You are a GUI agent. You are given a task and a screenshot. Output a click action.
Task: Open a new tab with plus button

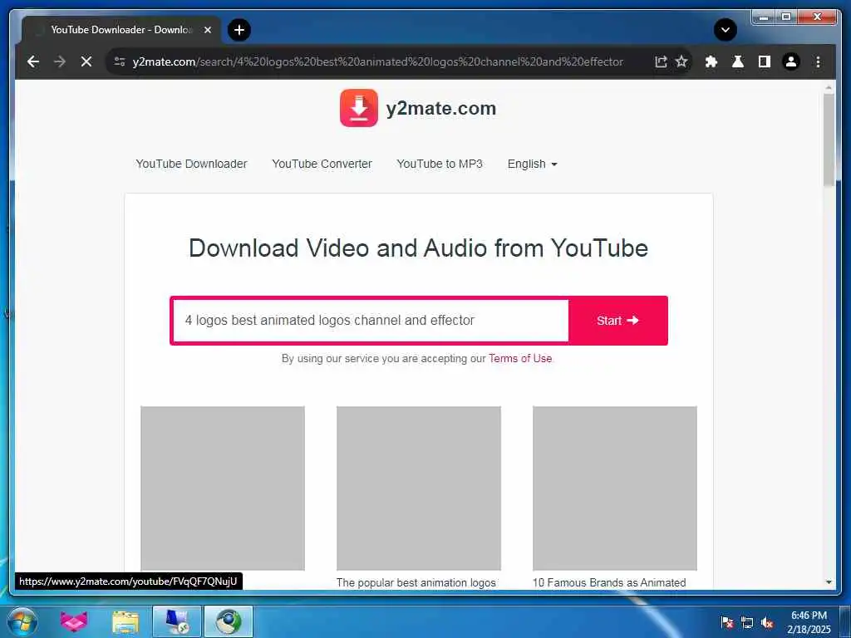click(x=239, y=30)
